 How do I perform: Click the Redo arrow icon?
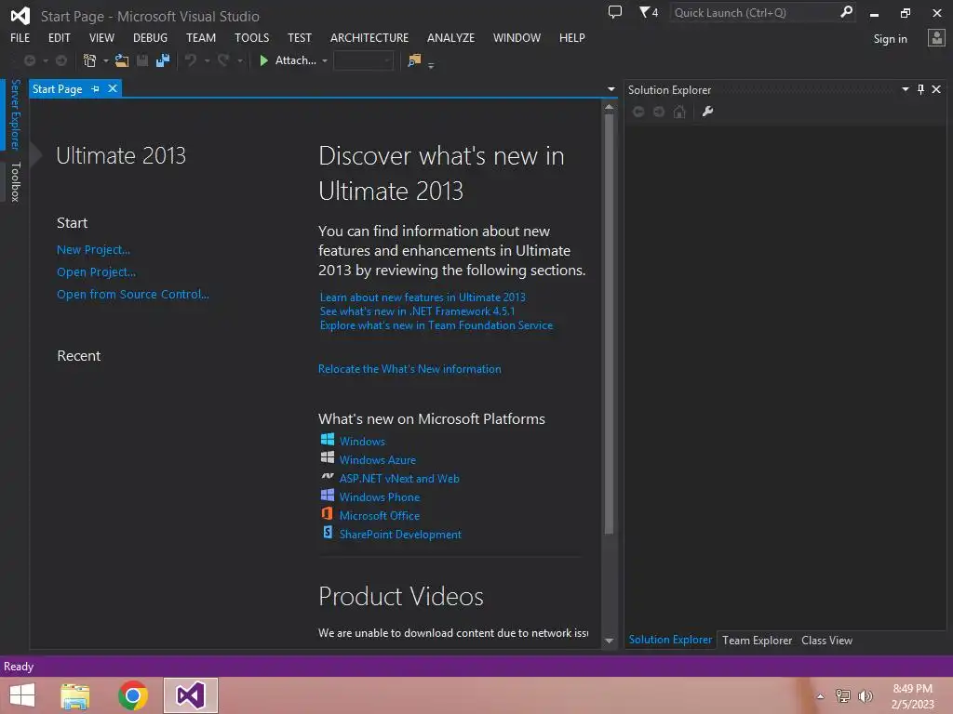tap(223, 60)
